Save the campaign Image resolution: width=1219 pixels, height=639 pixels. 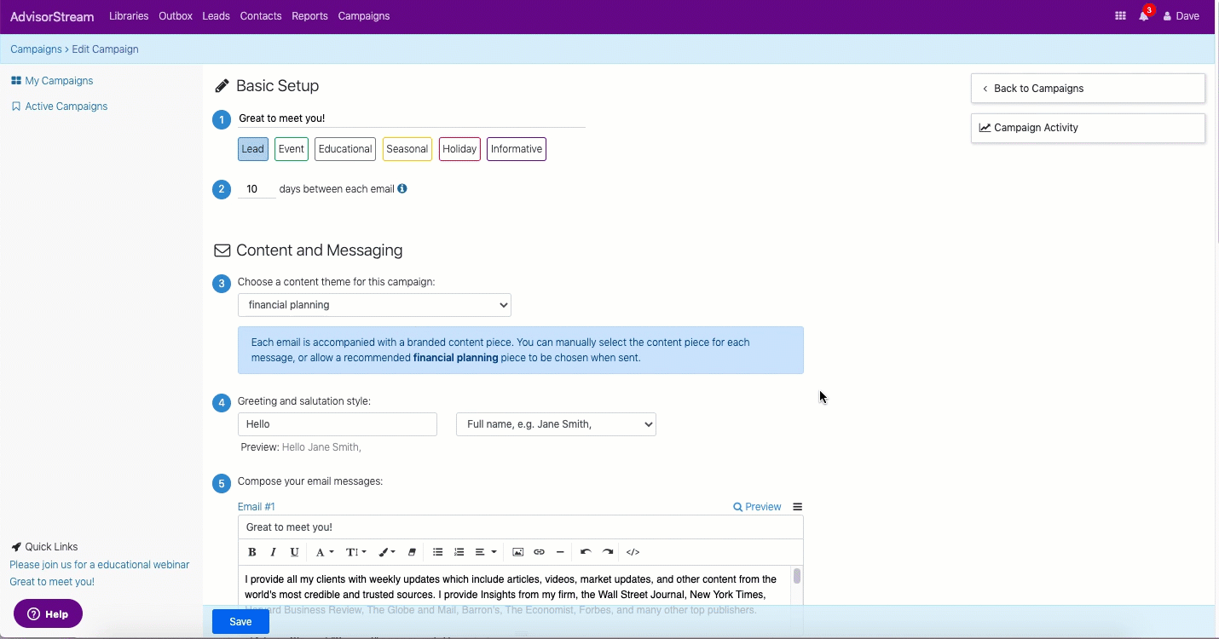[x=240, y=622]
